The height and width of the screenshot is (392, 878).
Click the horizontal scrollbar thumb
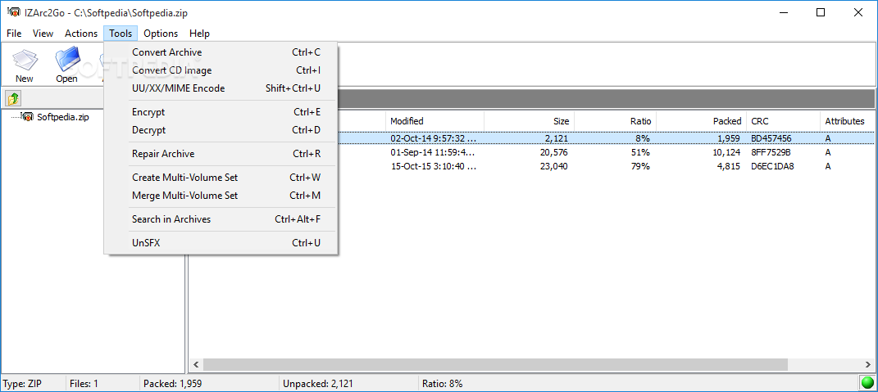[x=495, y=365]
